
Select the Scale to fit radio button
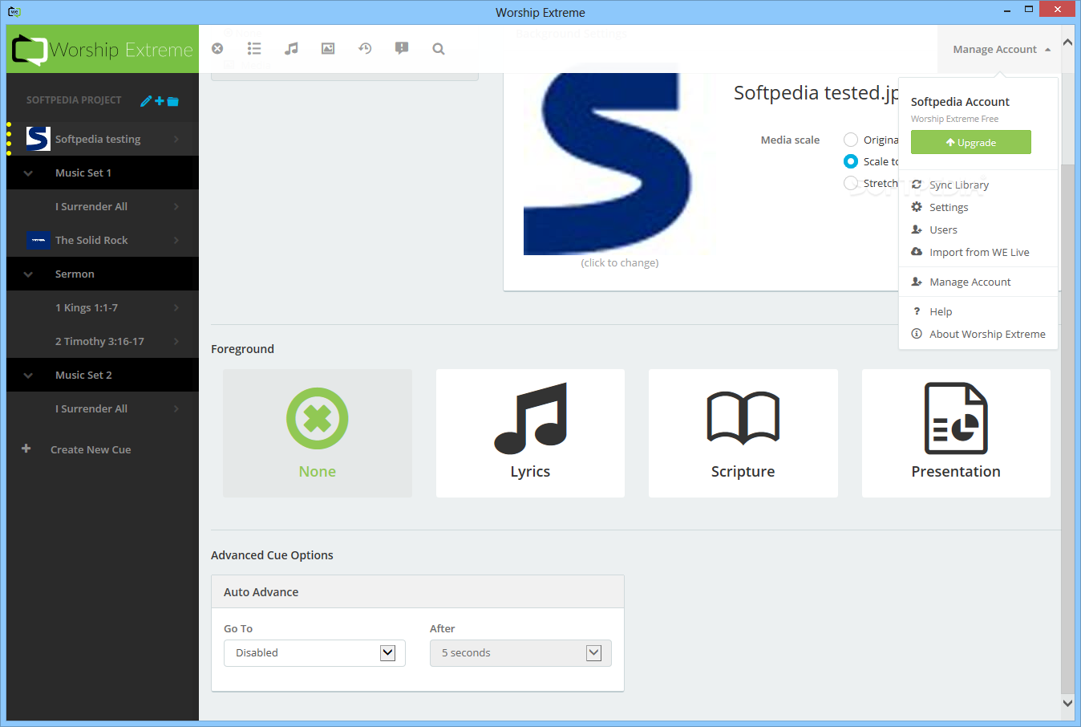[851, 161]
